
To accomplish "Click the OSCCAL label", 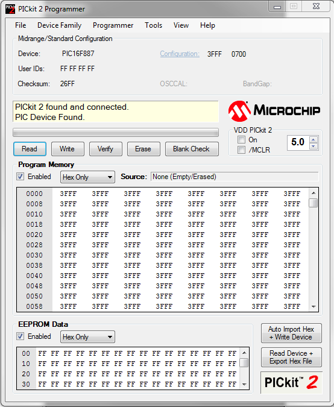I will click(x=174, y=84).
